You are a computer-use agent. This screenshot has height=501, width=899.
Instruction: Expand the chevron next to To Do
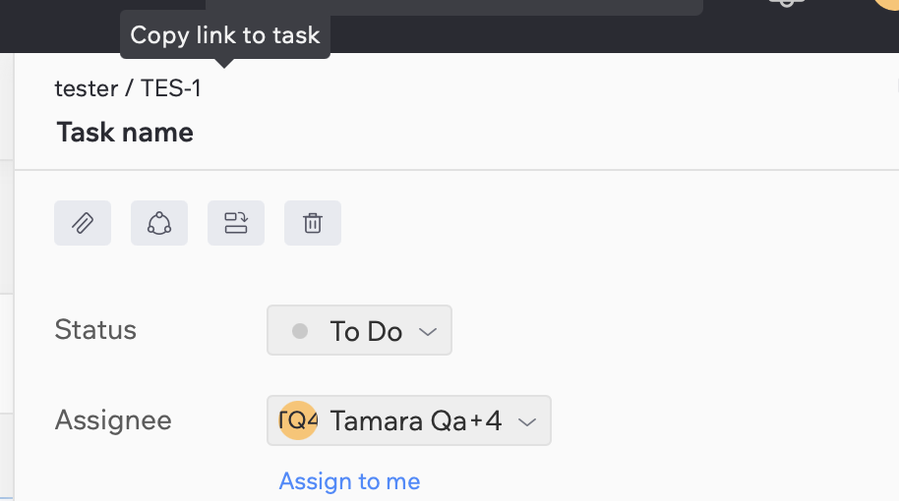428,331
